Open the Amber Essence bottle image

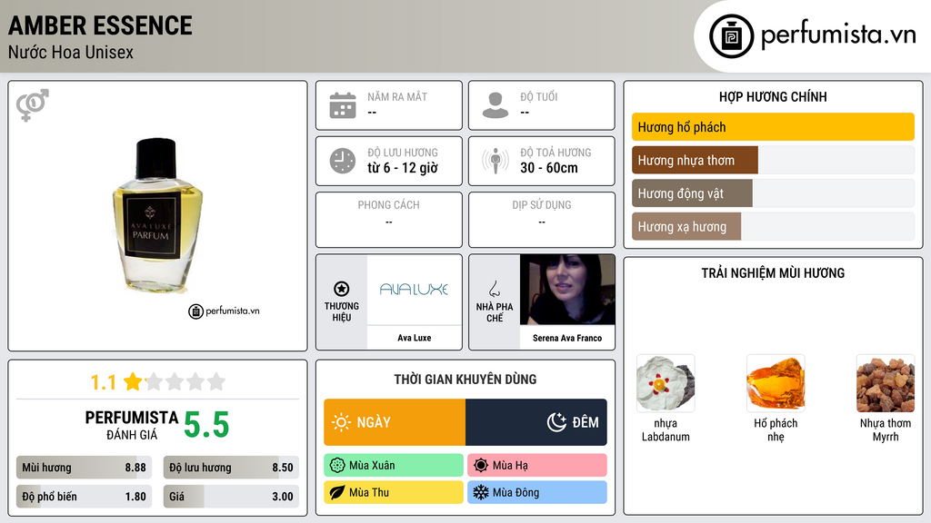(x=157, y=216)
